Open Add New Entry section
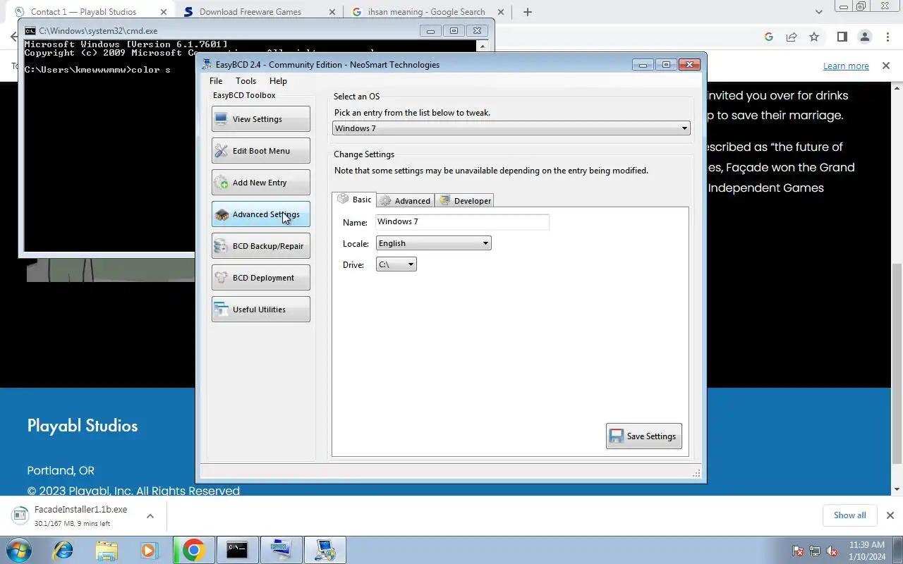The image size is (903, 564). (x=260, y=182)
